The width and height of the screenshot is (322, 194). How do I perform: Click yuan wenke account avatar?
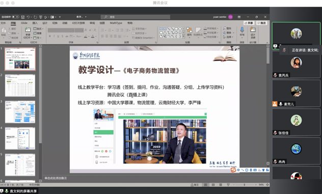(230, 17)
